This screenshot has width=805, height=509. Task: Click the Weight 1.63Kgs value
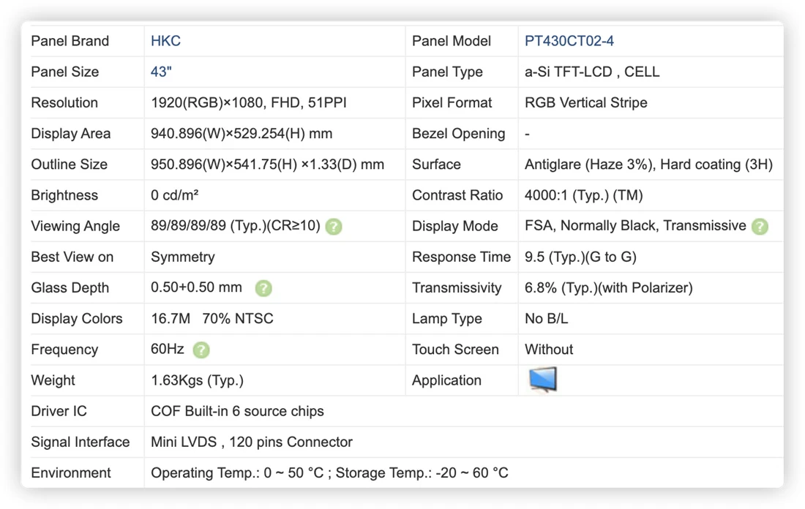coord(197,380)
